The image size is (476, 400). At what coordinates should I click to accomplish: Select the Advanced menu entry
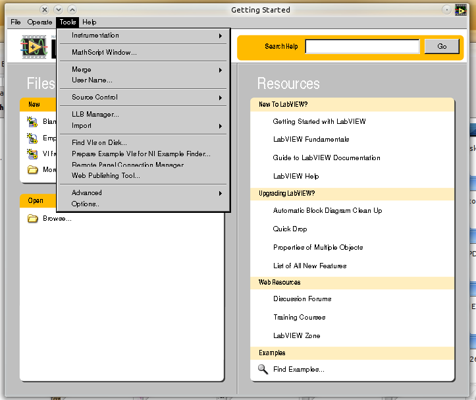(x=143, y=192)
